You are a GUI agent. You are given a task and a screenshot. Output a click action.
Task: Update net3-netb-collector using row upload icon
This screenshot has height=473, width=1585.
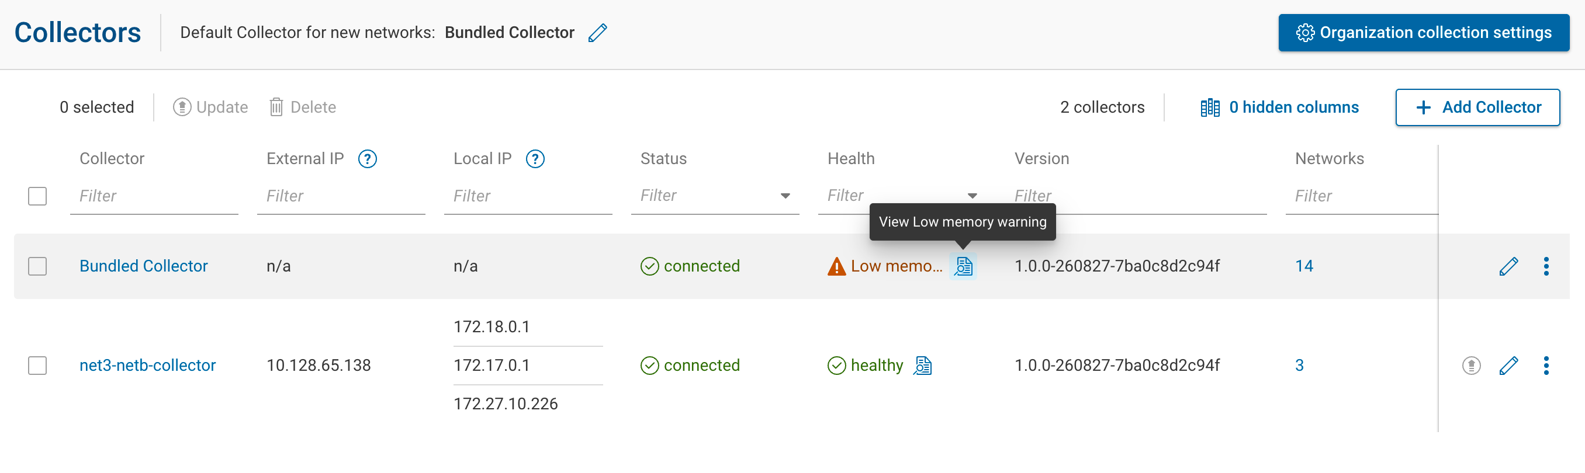pyautogui.click(x=1470, y=366)
